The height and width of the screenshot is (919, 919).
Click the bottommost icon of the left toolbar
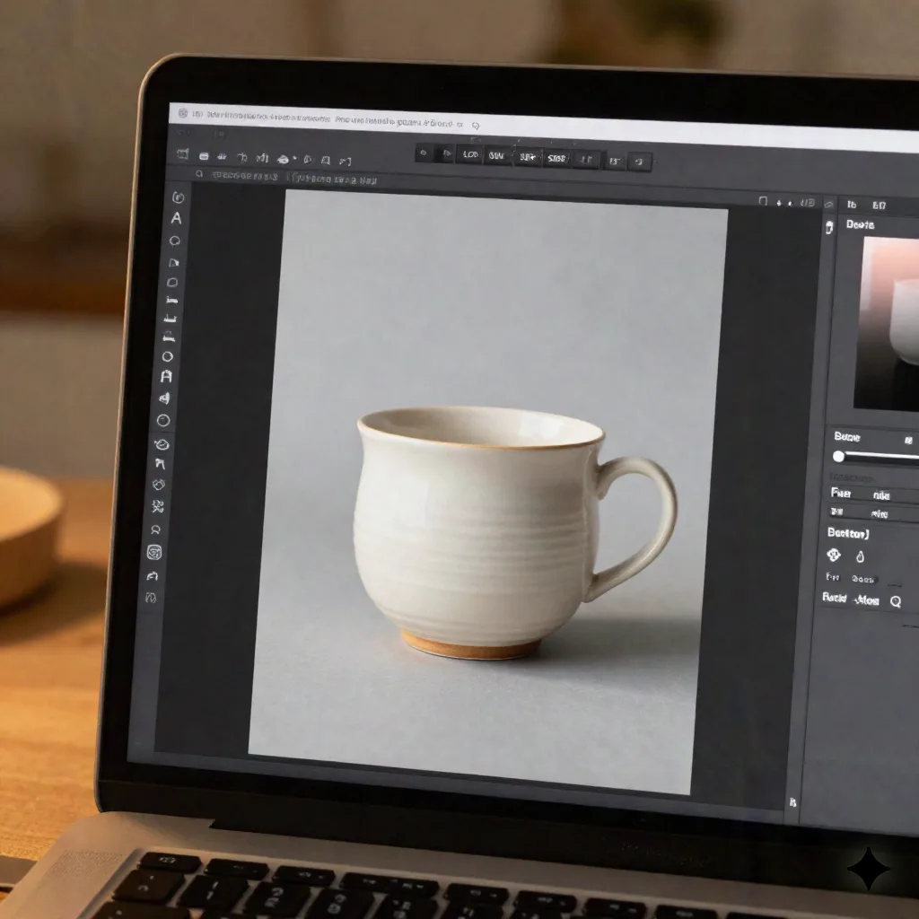pyautogui.click(x=151, y=598)
